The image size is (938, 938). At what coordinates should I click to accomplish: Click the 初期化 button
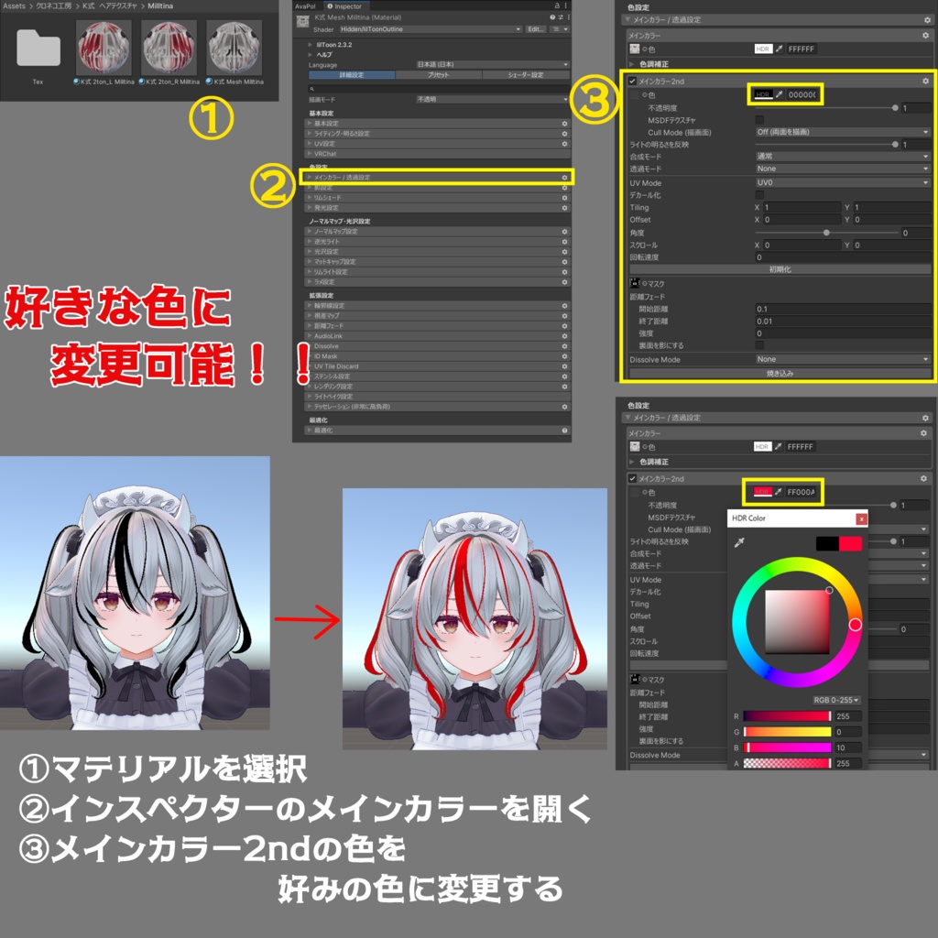pos(780,270)
